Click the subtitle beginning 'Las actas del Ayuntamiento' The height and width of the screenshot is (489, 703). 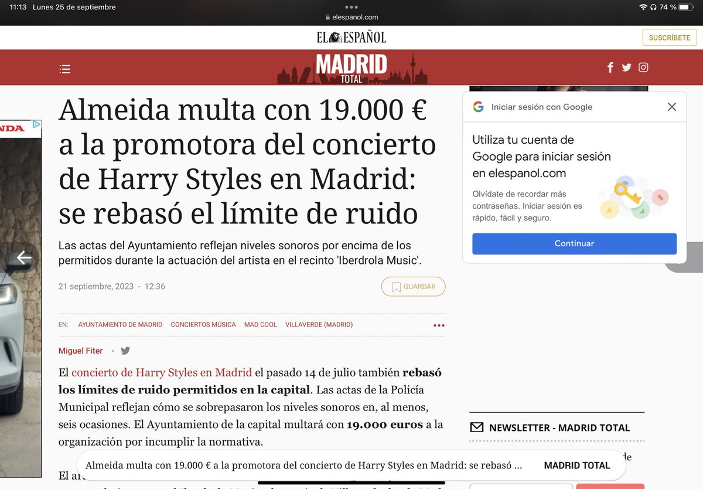240,253
